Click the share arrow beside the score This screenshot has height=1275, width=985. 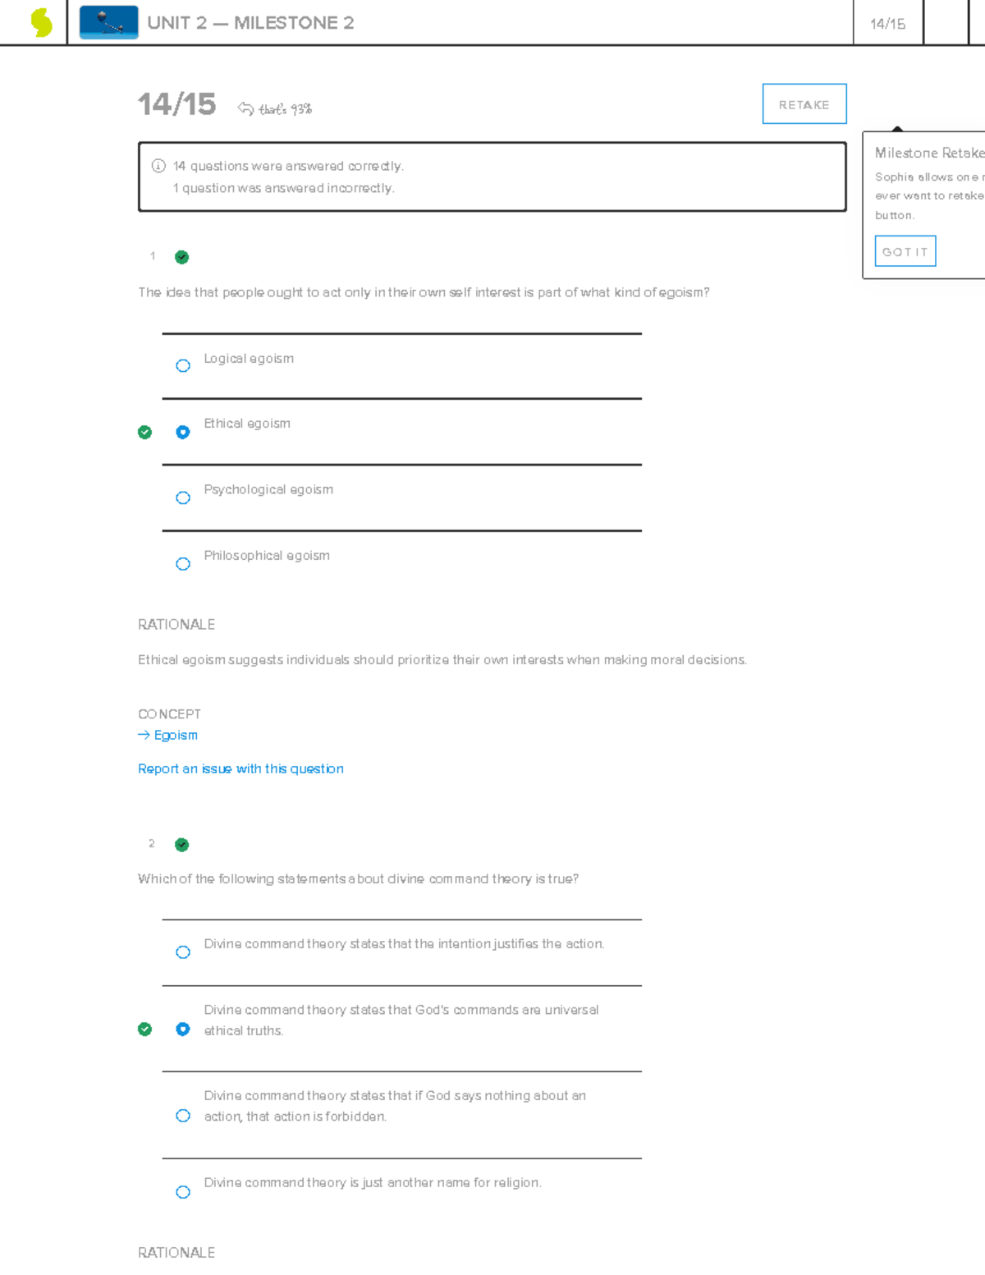[x=245, y=108]
